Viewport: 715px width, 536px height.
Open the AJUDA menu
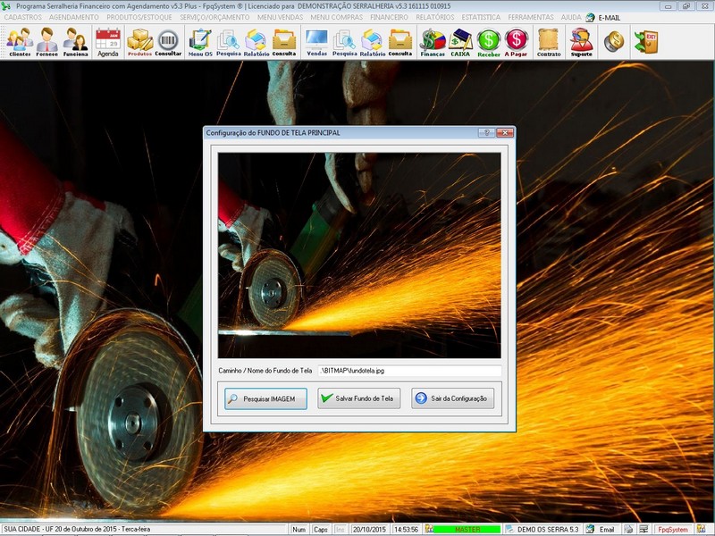pyautogui.click(x=571, y=17)
